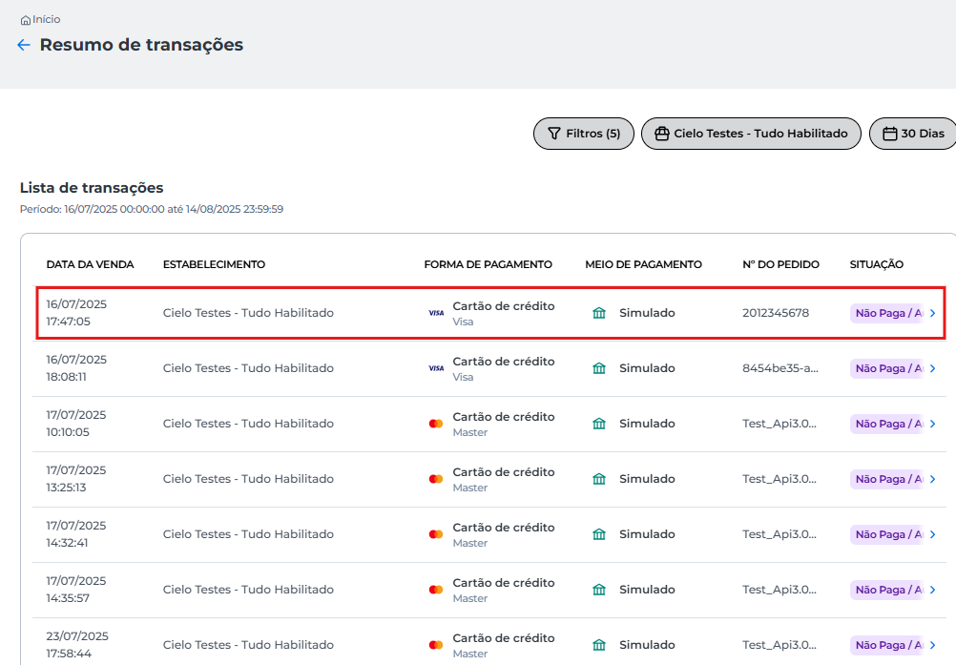
Task: Click the ESTABELECIMENTO column header
Action: [214, 264]
